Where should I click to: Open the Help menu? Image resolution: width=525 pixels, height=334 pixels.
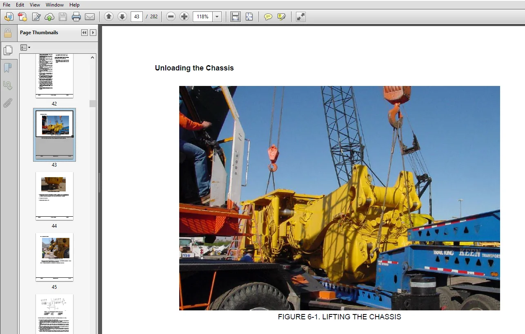tap(74, 5)
